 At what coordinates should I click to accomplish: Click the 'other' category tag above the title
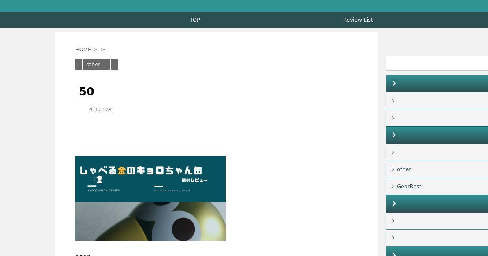click(x=96, y=64)
